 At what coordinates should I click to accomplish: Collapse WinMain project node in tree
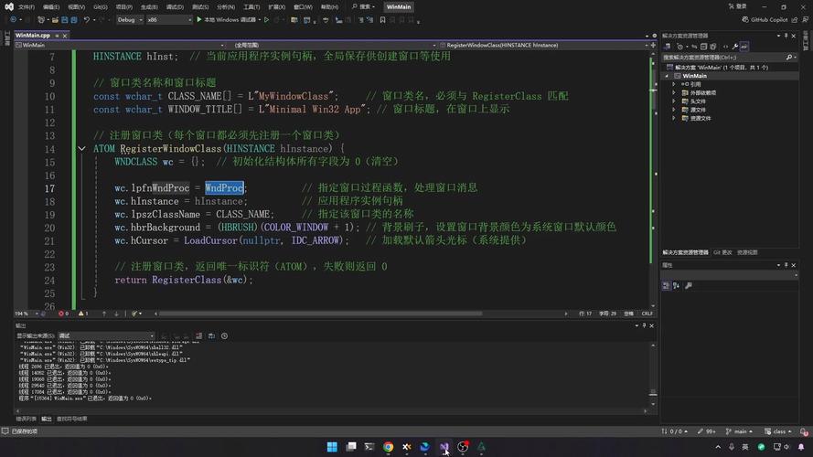[668, 76]
